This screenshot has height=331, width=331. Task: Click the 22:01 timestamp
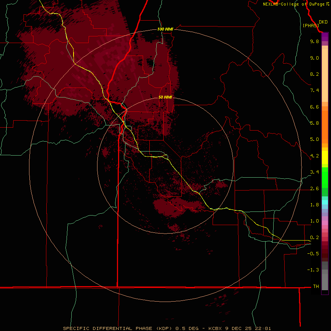[263, 328]
